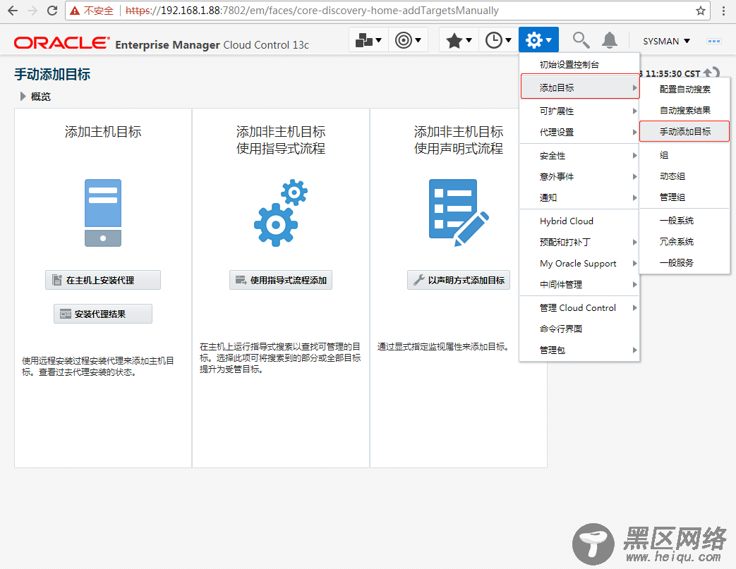The height and width of the screenshot is (569, 736).
Task: Expand 管理 Cloud Control submenu
Action: tap(579, 307)
